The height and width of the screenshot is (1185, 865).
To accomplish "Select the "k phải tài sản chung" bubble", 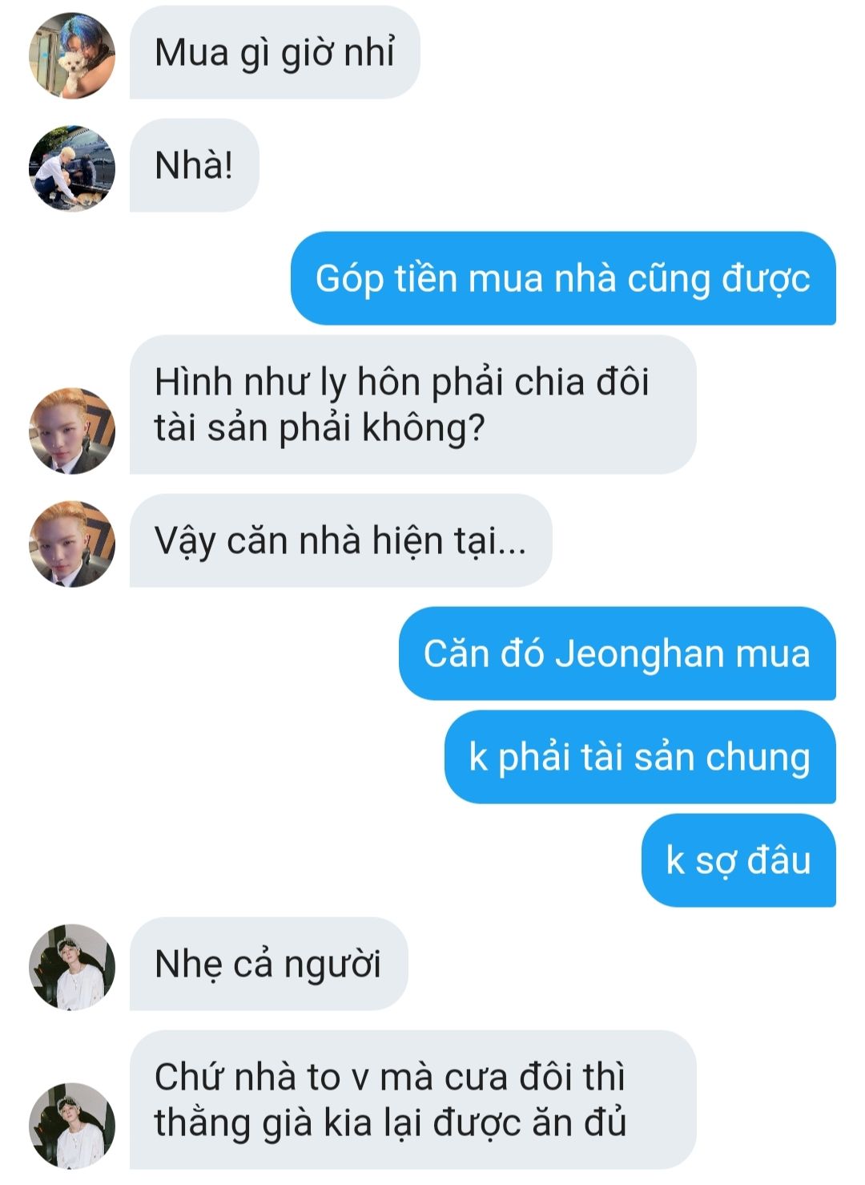I will 640,757.
